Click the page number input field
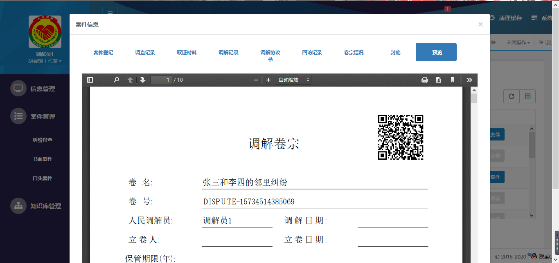Image resolution: width=559 pixels, height=263 pixels. (x=161, y=80)
